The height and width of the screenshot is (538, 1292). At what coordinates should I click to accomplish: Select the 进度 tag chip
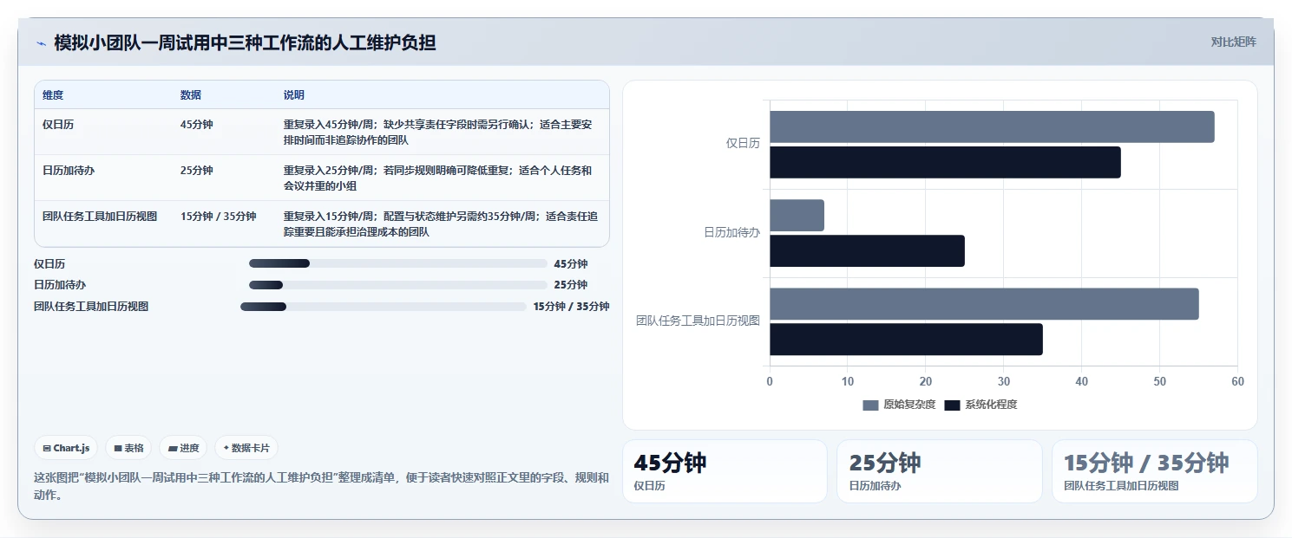[x=183, y=448]
